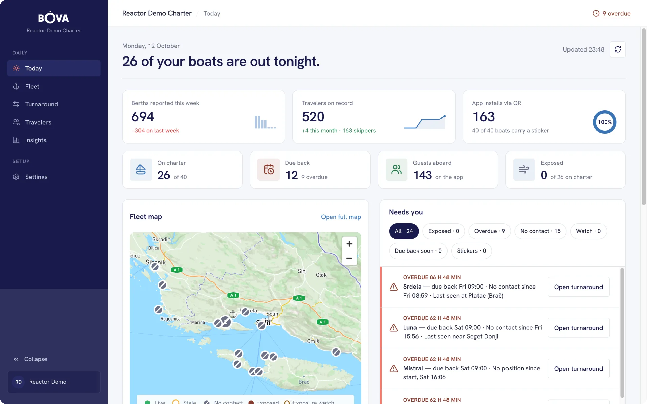Screen dimensions: 647x404
Task: Click the BOVA logo in sidebar
Action: click(54, 18)
